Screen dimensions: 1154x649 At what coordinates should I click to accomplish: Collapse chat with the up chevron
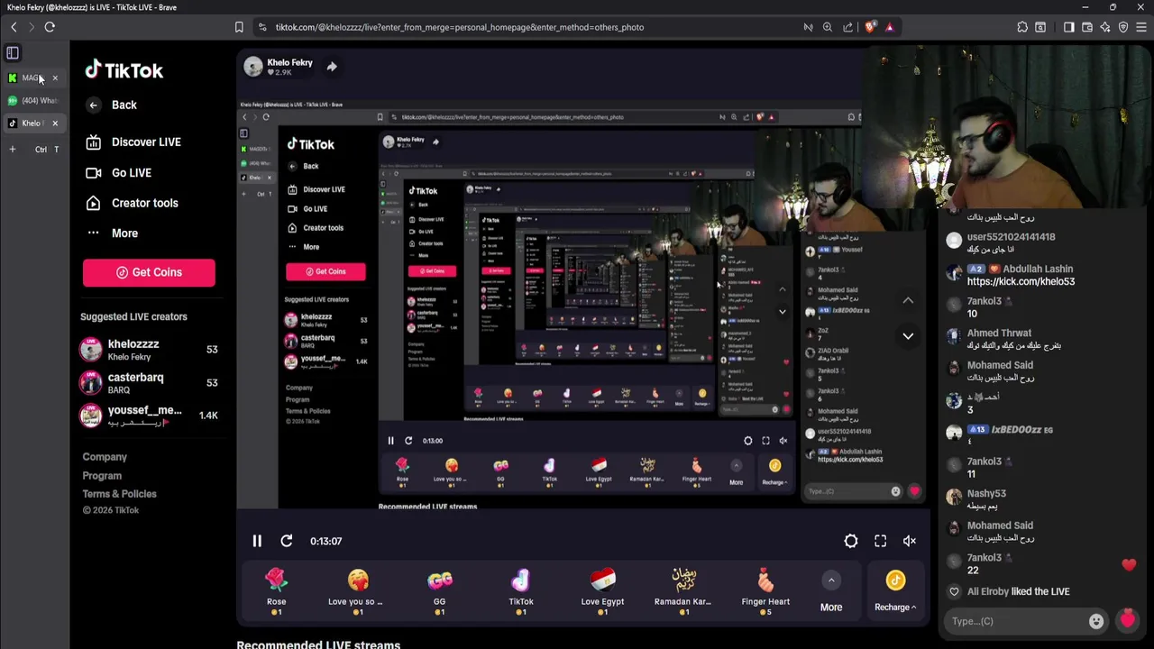click(x=908, y=301)
